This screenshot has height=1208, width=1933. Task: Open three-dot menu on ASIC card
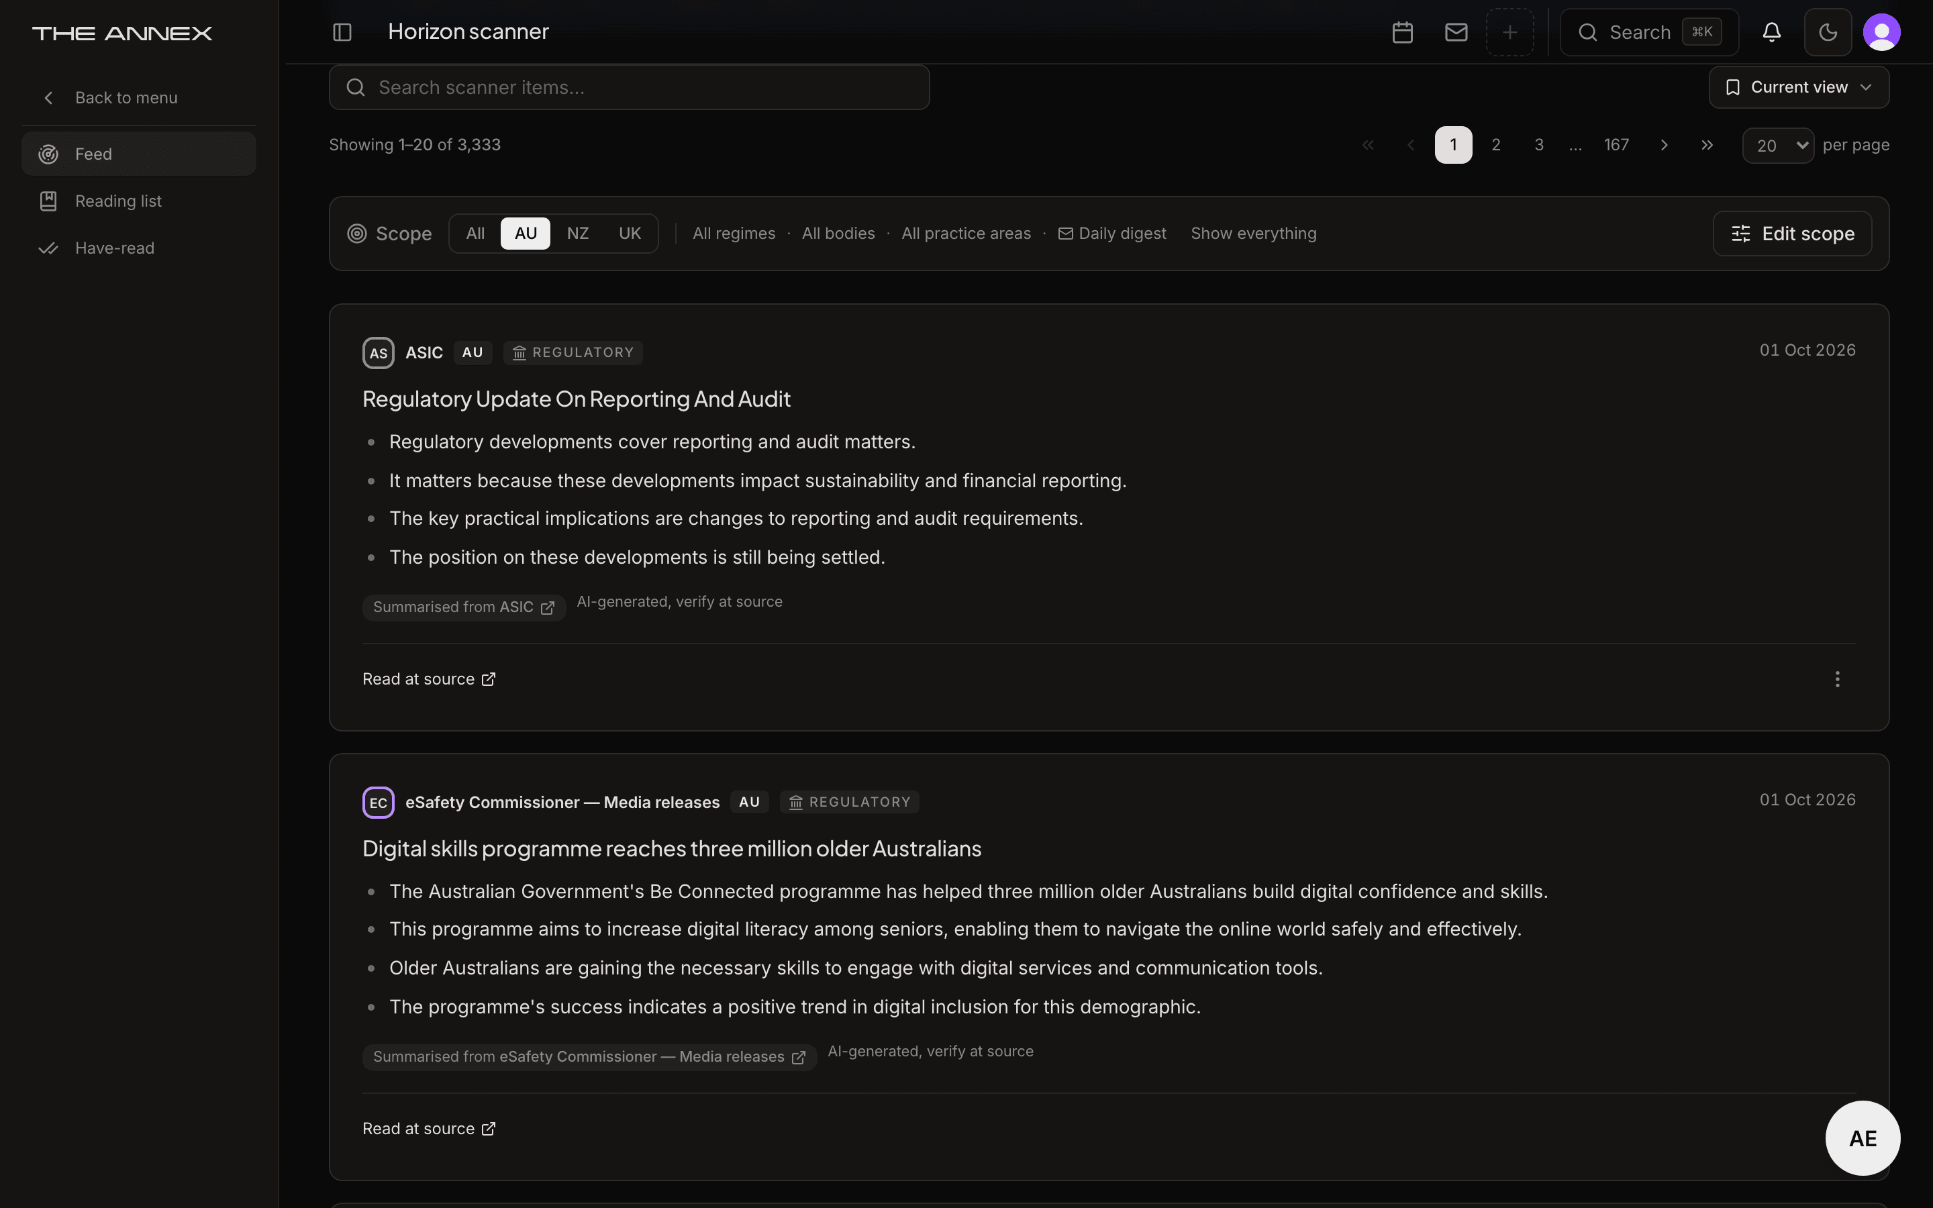(x=1837, y=679)
